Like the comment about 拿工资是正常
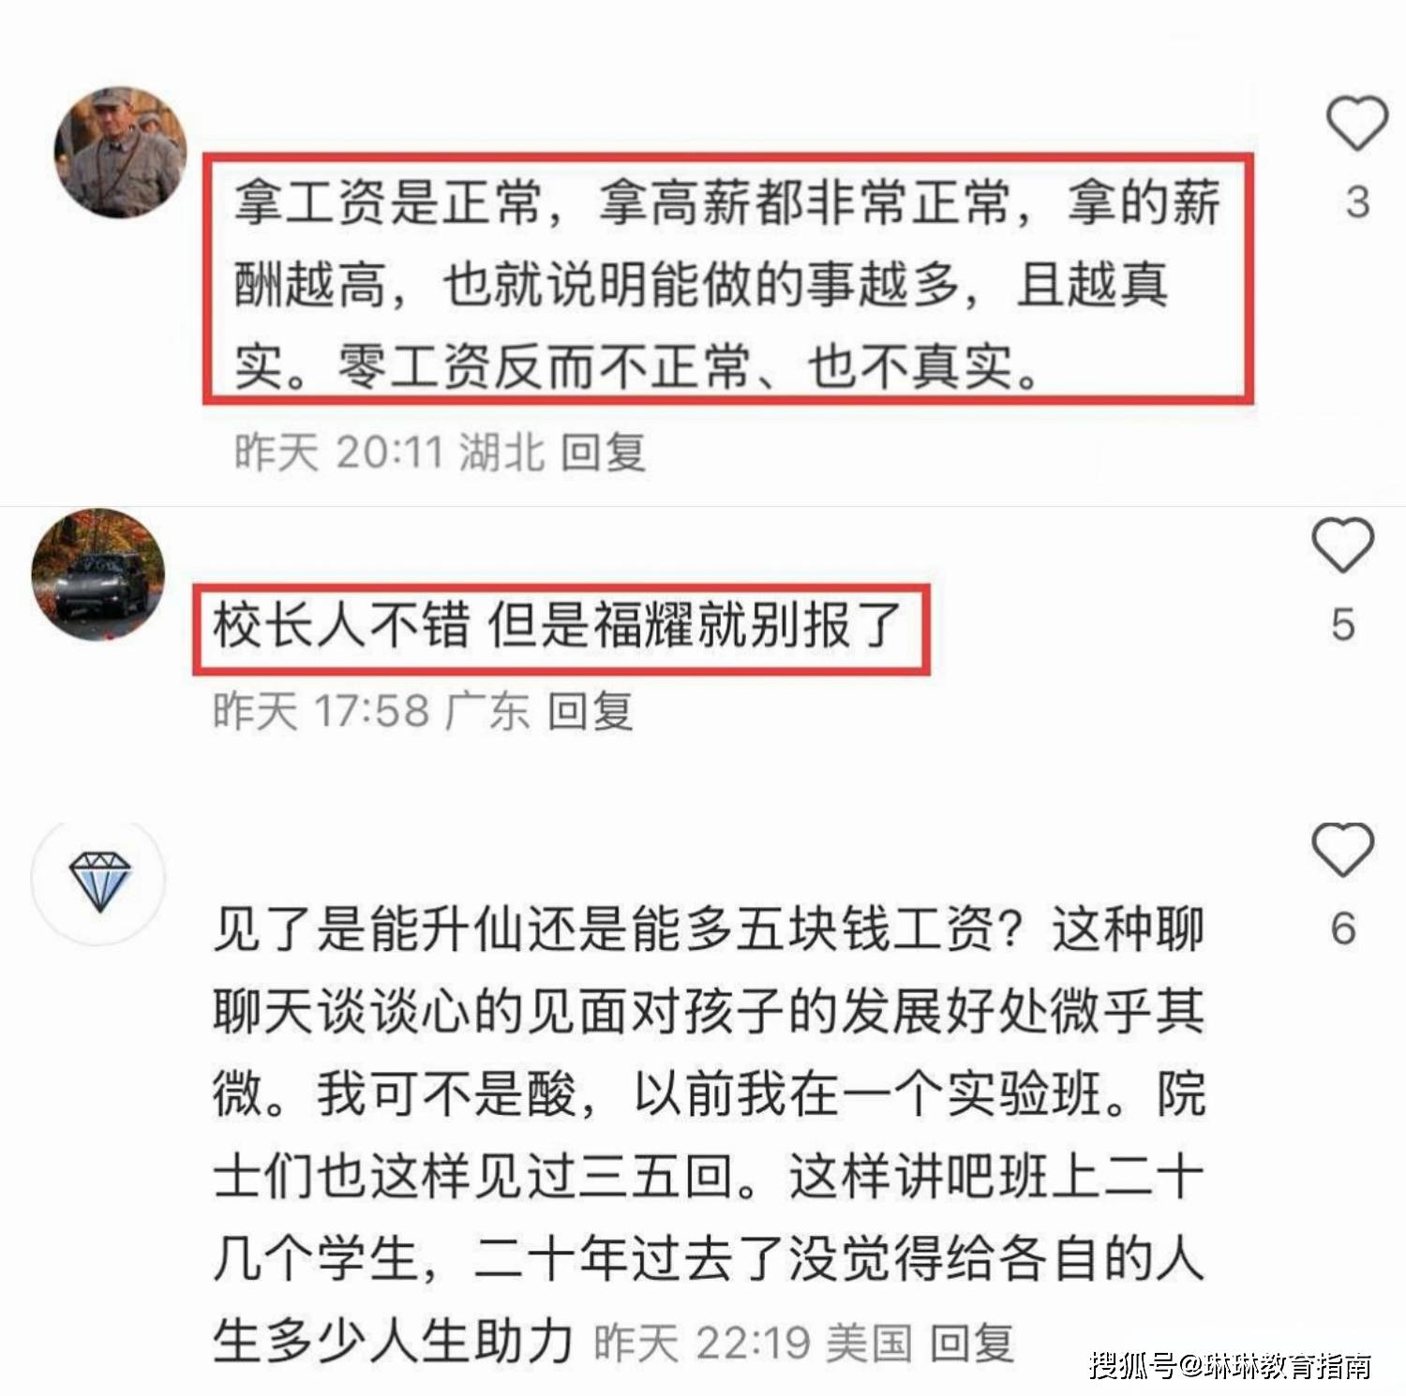1406x1396 pixels. coord(1356,124)
